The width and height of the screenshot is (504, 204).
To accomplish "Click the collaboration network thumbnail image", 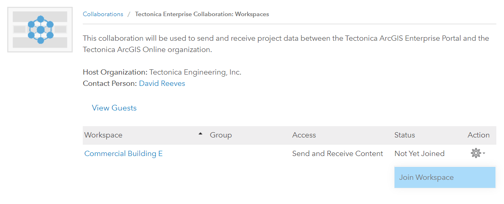I will (x=40, y=30).
